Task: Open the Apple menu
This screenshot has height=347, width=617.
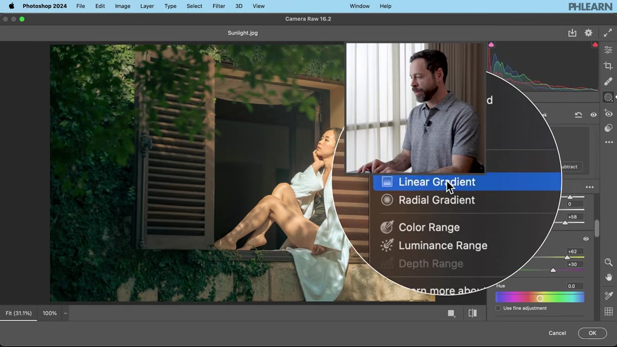Action: pos(11,6)
